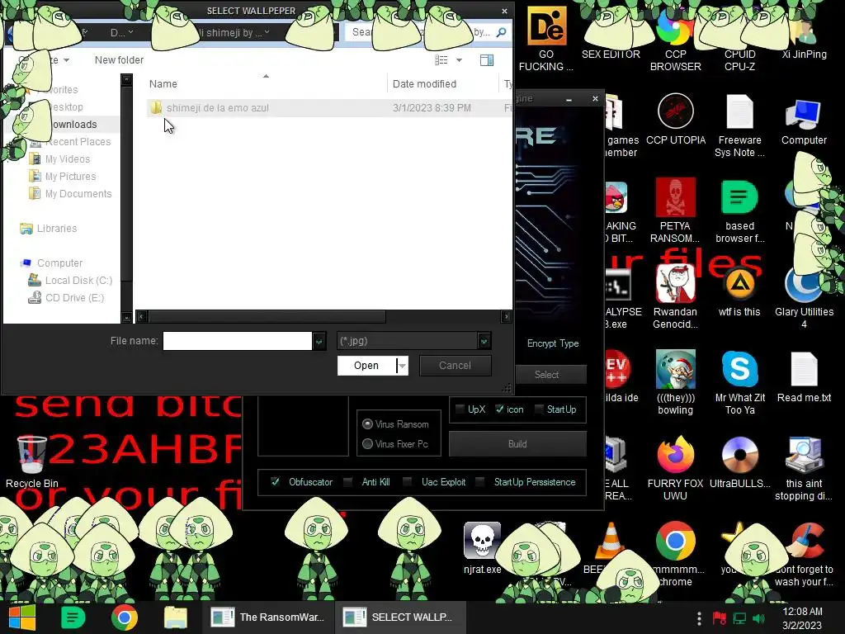Open the this aint stopping desktop icon
This screenshot has width=845, height=634.
coord(804,455)
